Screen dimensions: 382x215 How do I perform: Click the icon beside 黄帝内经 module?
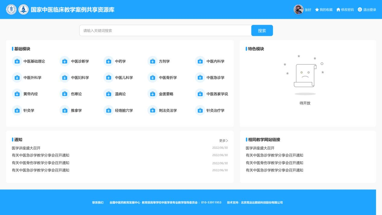pyautogui.click(x=17, y=94)
